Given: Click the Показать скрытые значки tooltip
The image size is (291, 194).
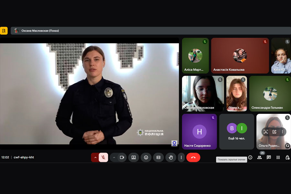Looking at the screenshot, I should click(x=232, y=159).
